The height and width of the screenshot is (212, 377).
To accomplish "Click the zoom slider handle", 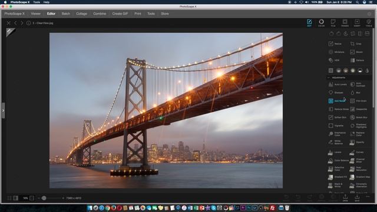I will pos(44,198).
